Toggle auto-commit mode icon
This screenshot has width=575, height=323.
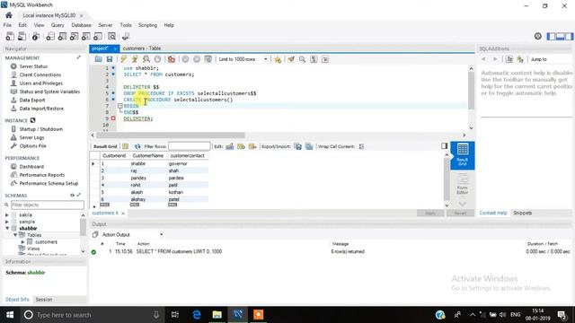tap(208, 59)
